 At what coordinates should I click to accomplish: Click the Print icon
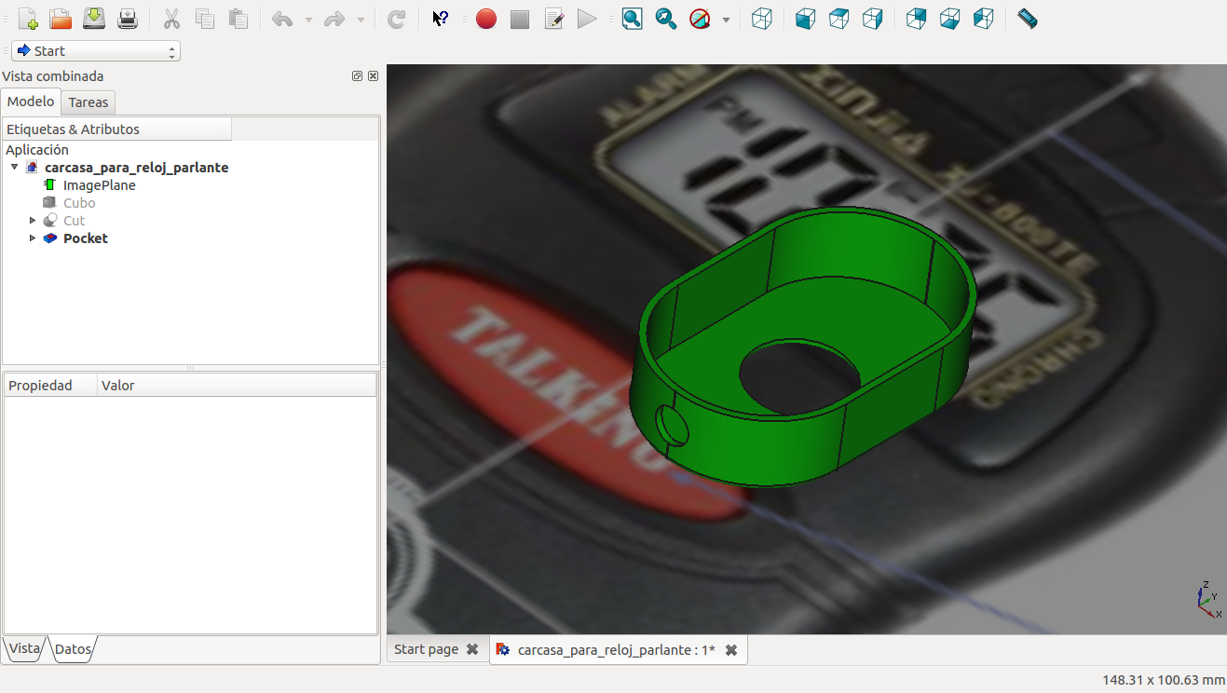(128, 19)
